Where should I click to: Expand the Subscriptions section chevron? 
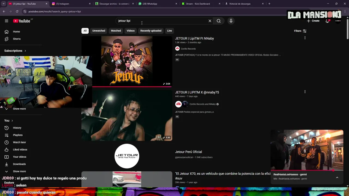[25, 51]
